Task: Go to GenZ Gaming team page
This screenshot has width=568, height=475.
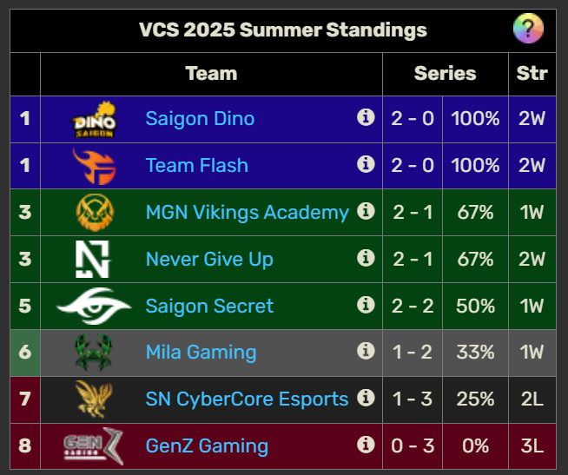Action: [207, 446]
